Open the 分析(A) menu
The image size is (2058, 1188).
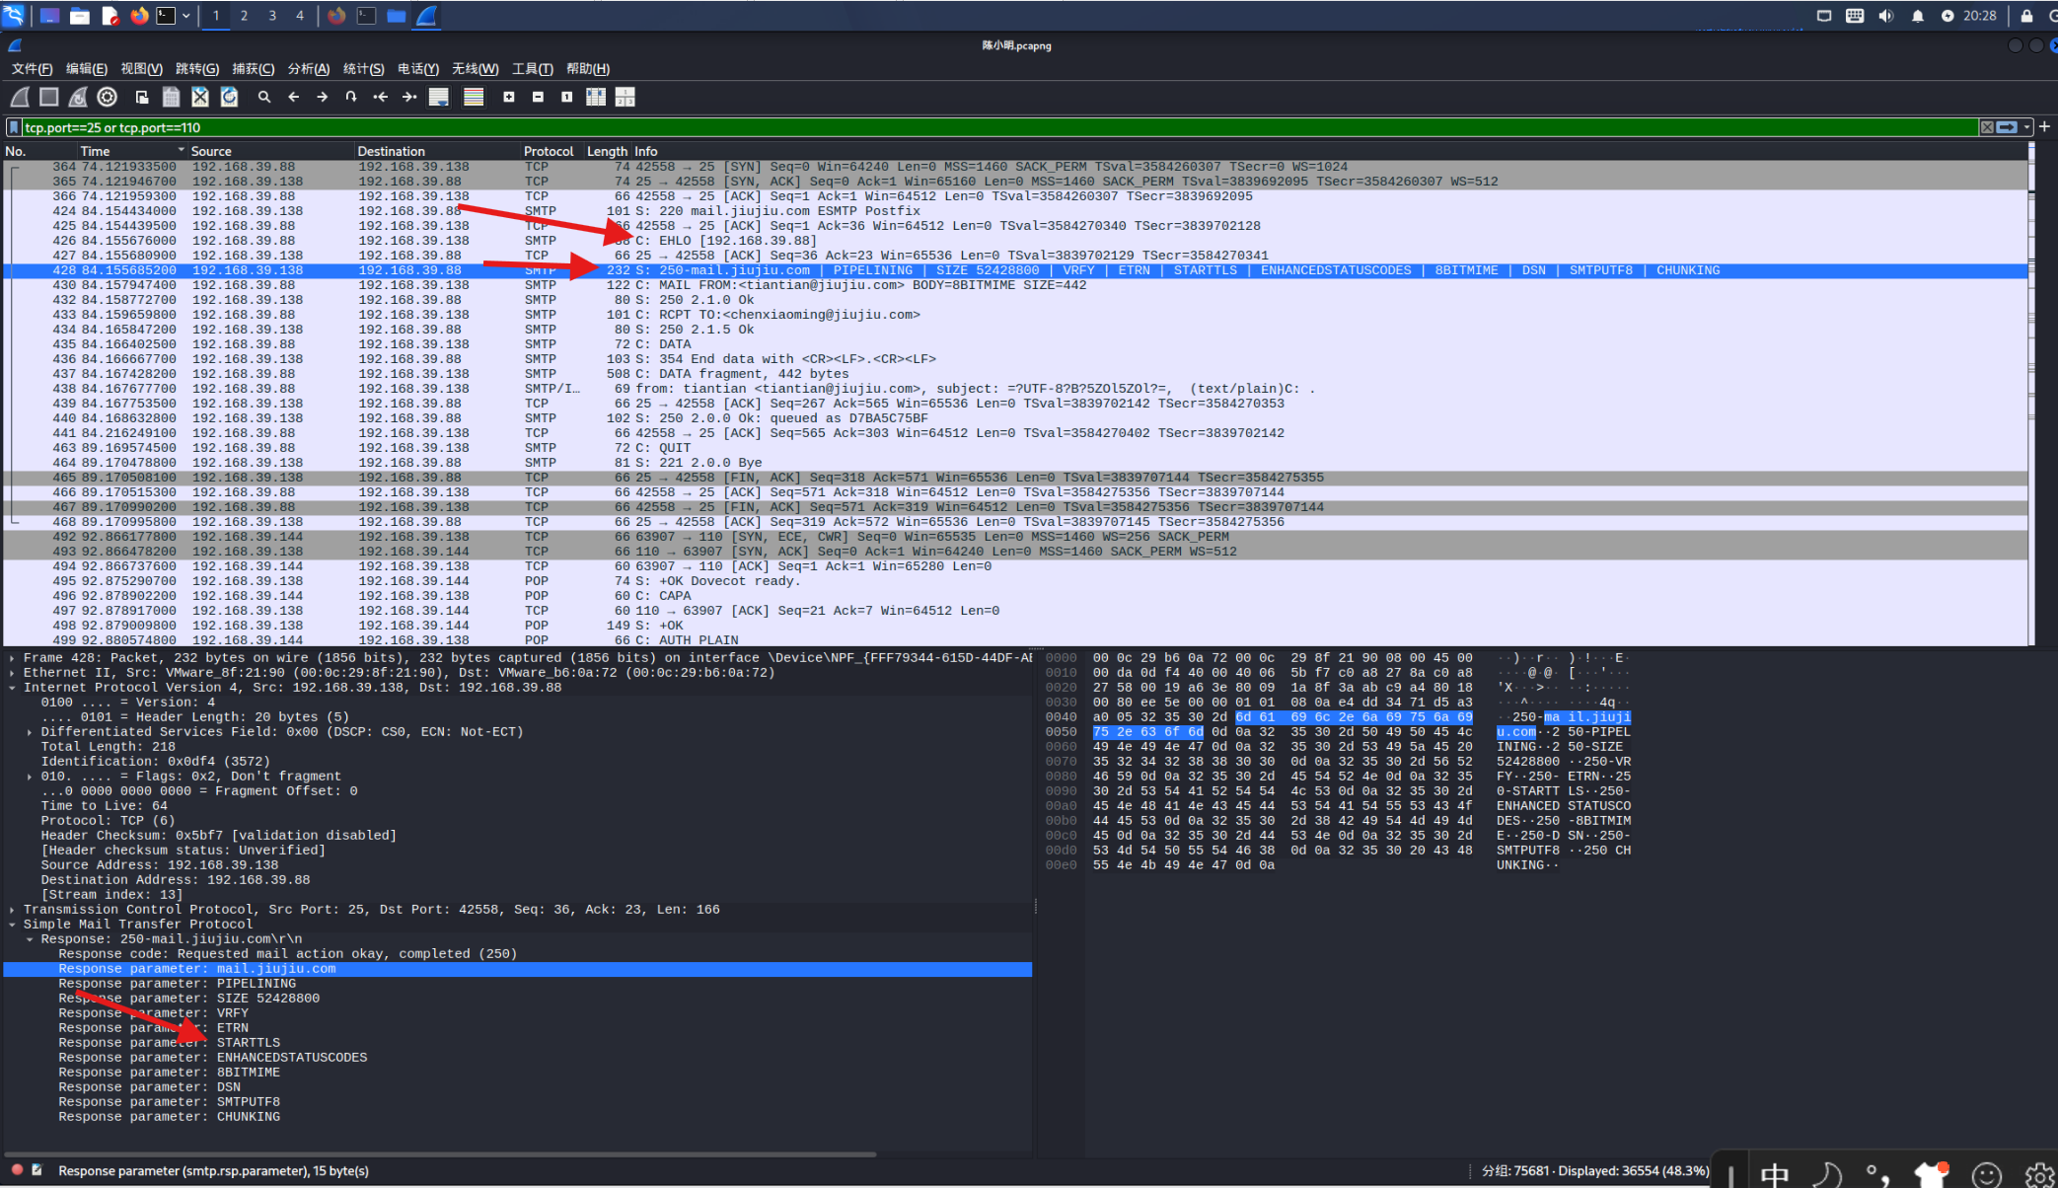point(309,69)
